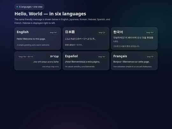Click "Un saludo sencillo y una bienvenida."
The width and height of the screenshot is (172, 129).
(x=80, y=67)
